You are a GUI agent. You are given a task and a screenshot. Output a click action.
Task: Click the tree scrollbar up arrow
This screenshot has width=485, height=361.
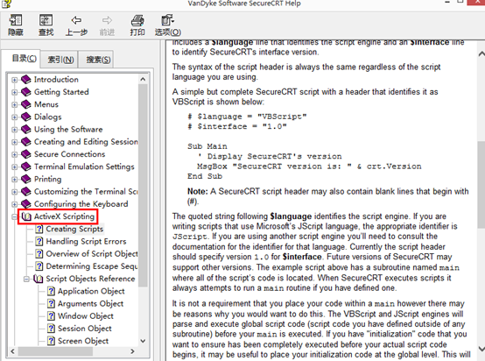143,79
